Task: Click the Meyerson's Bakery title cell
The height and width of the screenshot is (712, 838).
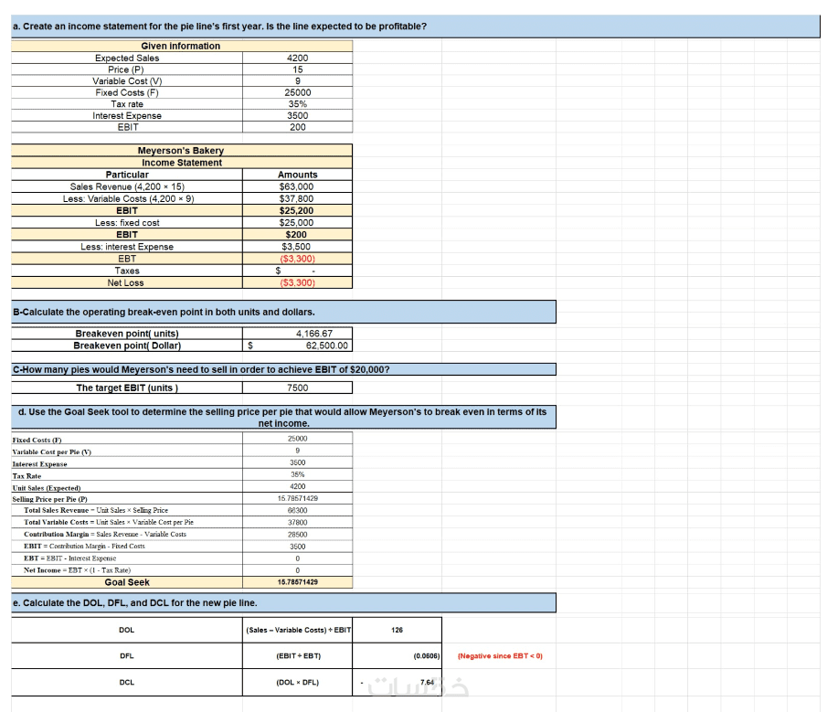Action: [182, 150]
